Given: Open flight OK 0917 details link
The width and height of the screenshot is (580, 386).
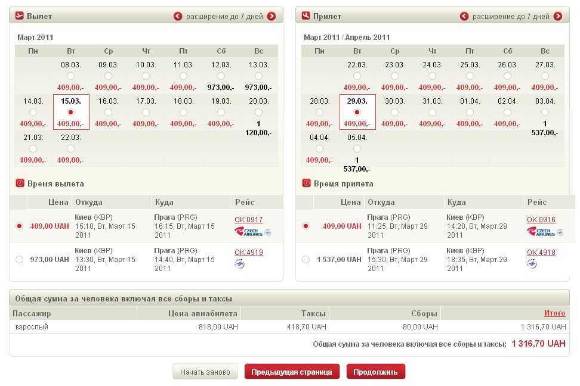Looking at the screenshot, I should 248,220.
